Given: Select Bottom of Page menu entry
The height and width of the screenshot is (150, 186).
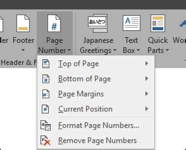Looking at the screenshot, I should [96, 79].
